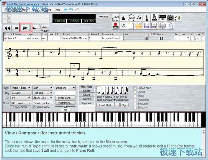Open the tempo setting icon showing 120
This screenshot has width=208, height=160.
point(115,18)
